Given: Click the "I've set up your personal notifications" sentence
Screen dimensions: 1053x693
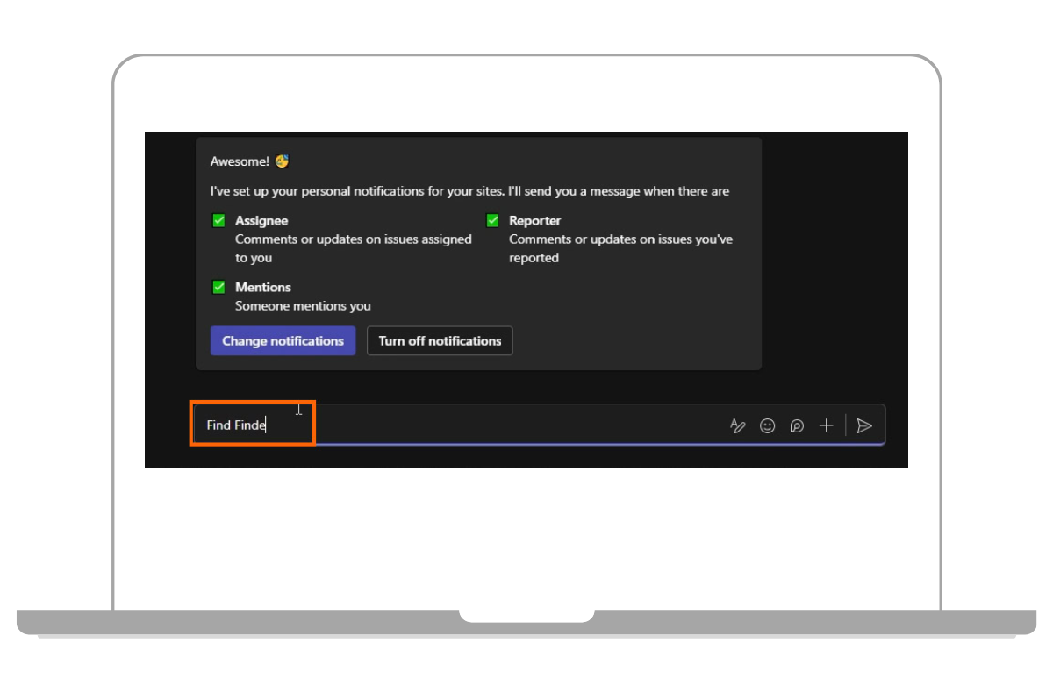Looking at the screenshot, I should tap(469, 191).
